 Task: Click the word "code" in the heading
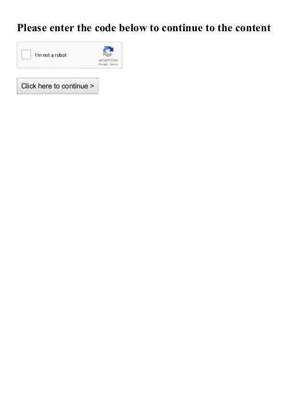(105, 28)
